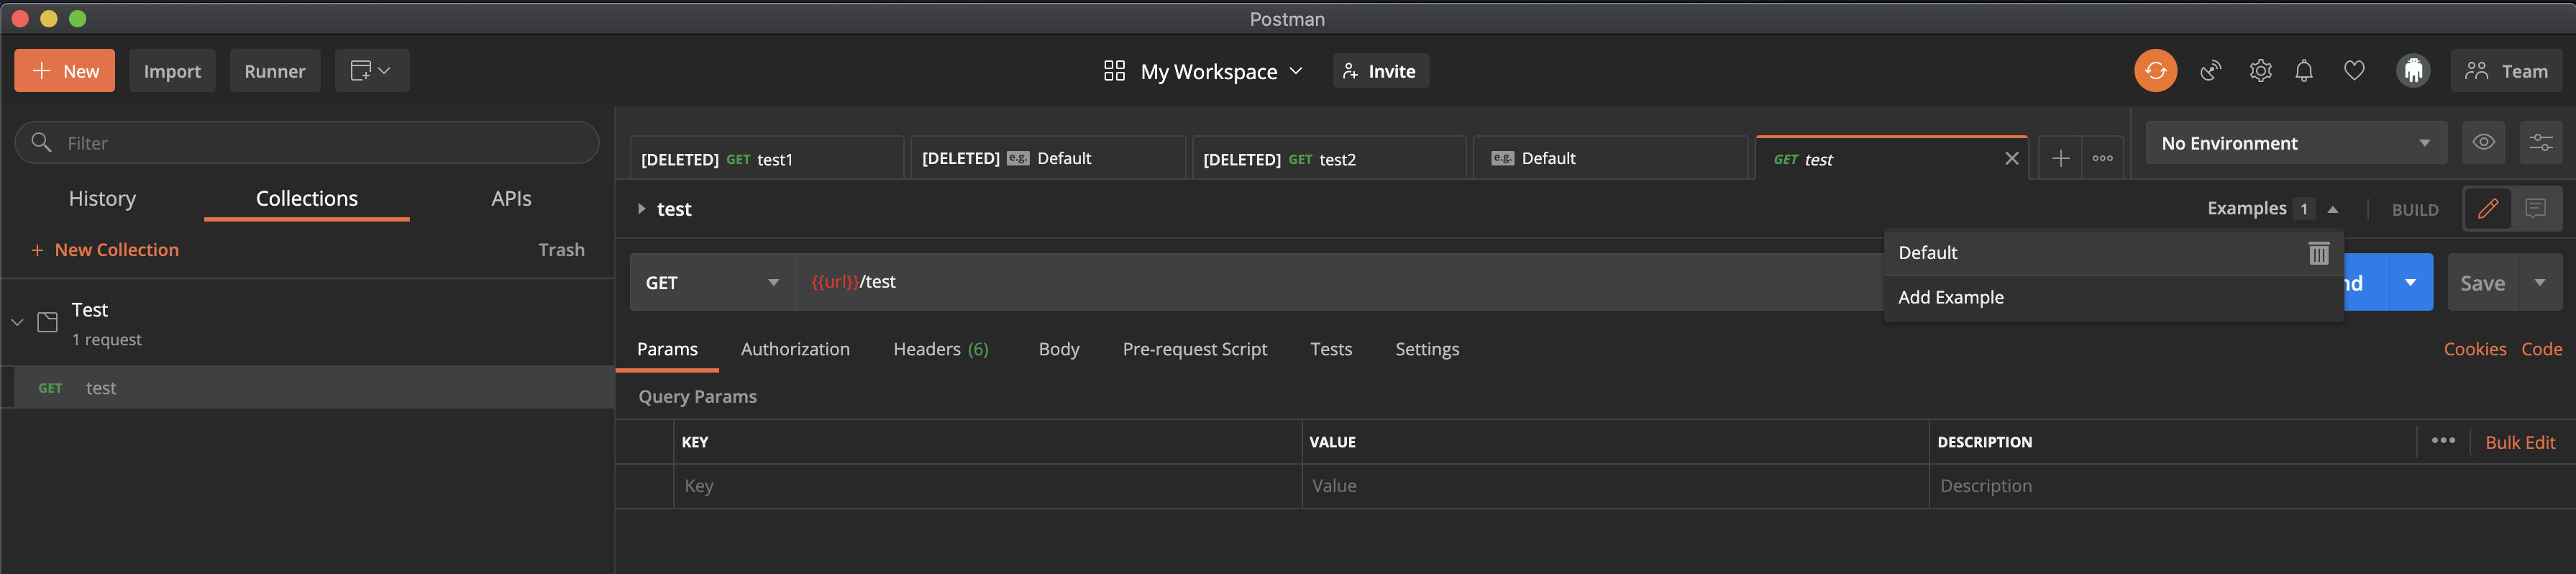
Task: Open the comments icon next to pencil
Action: (2535, 209)
